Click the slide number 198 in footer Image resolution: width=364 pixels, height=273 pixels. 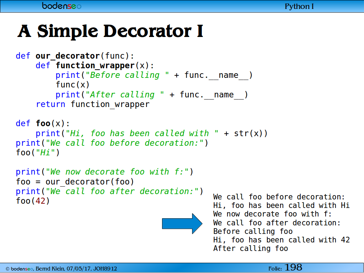point(293,268)
